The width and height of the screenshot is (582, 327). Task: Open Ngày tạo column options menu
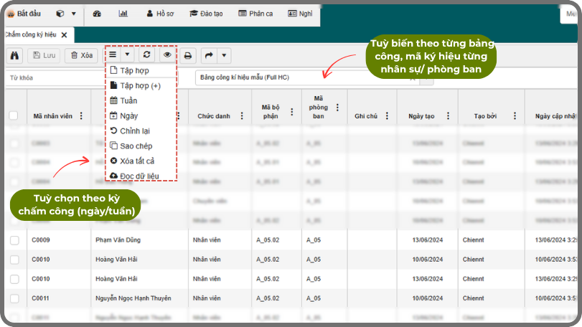(448, 116)
